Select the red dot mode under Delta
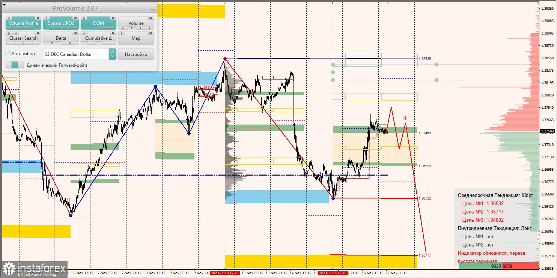This screenshot has width=557, height=278. [70, 43]
